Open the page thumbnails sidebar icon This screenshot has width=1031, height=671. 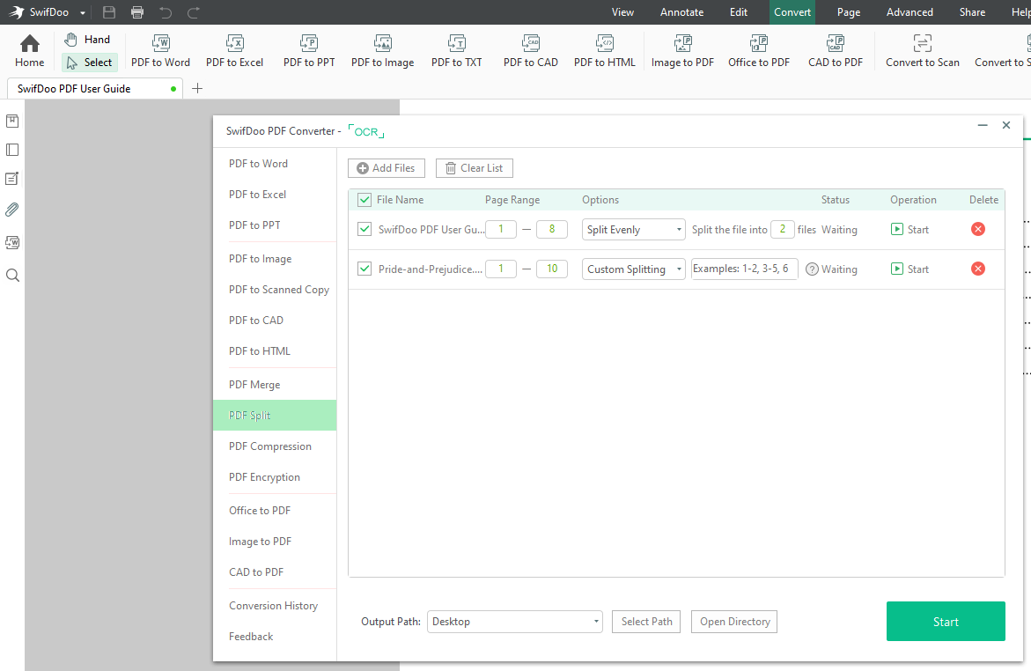(x=11, y=150)
